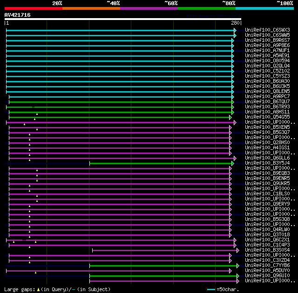The width and height of the screenshot is (298, 293).
Task: Select UniRef100_B6UA30 in the hit list
Action: tap(267, 81)
